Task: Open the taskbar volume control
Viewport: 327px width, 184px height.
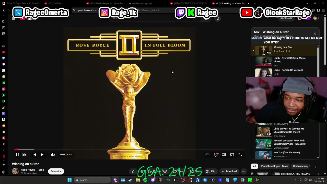Action: [310, 180]
